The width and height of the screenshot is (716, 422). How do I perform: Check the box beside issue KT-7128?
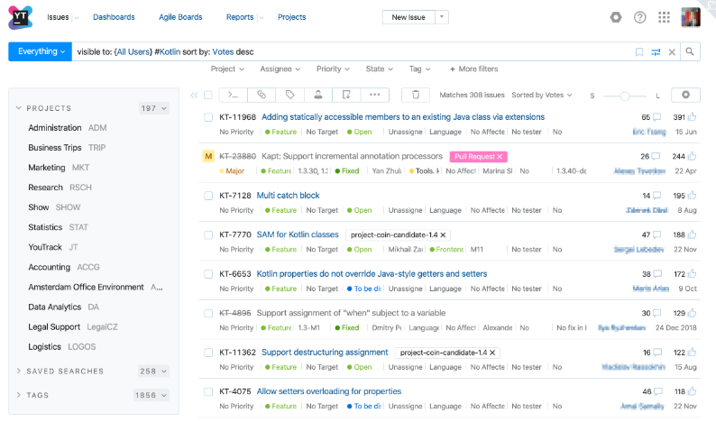[x=208, y=196]
